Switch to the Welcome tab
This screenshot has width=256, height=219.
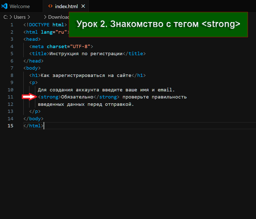pyautogui.click(x=19, y=6)
